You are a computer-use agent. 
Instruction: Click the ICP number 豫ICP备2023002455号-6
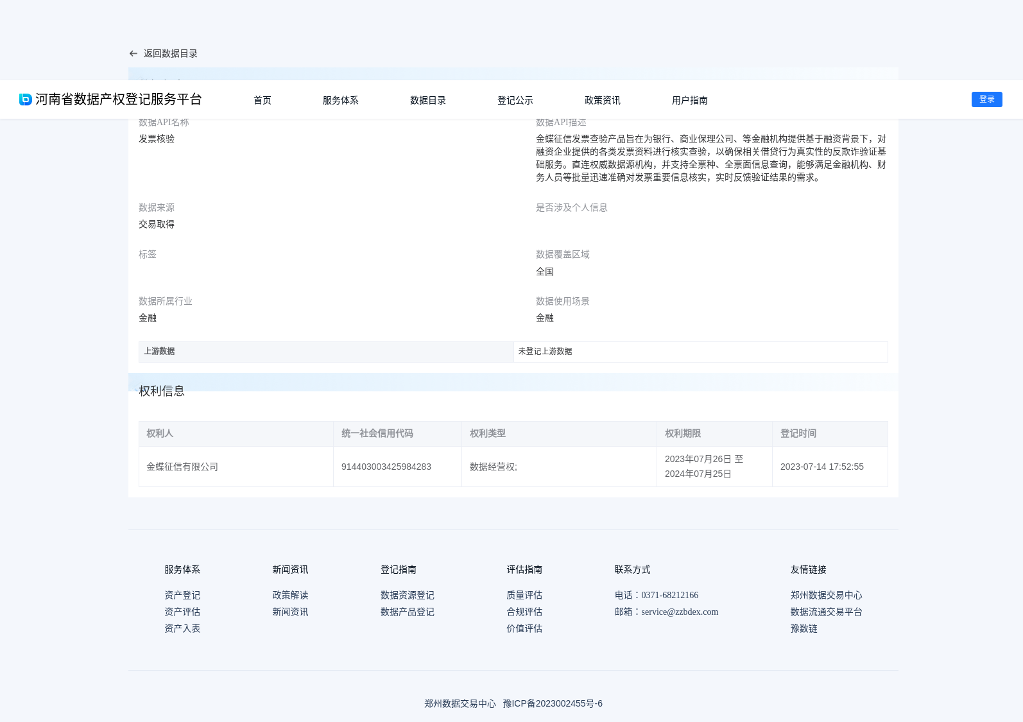coord(553,704)
